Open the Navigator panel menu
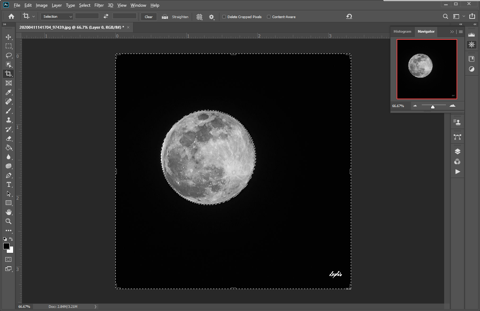Screen dimensions: 480x311 [x=461, y=32]
